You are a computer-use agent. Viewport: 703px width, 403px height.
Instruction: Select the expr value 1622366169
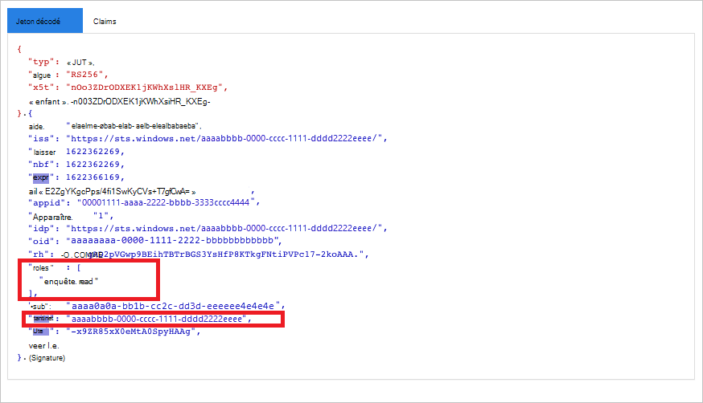92,177
